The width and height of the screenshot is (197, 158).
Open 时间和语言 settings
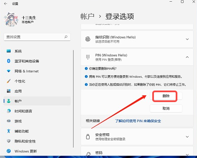(37, 111)
